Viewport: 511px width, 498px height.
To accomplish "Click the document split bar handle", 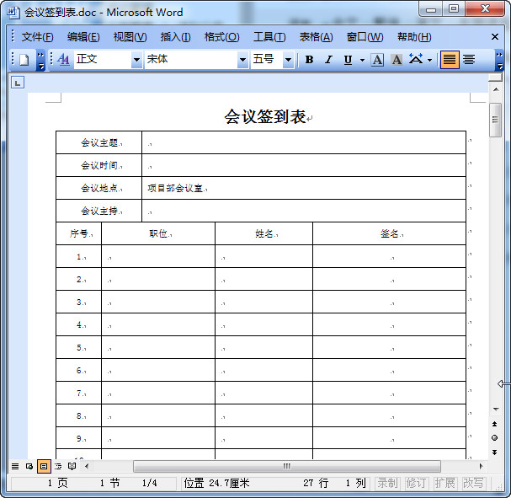I will pos(495,78).
